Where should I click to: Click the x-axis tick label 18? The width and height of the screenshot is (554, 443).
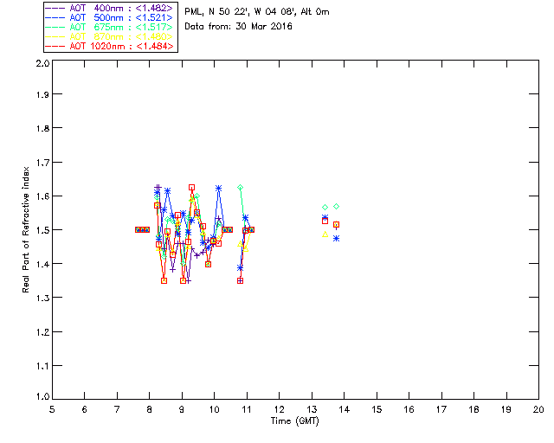(474, 410)
